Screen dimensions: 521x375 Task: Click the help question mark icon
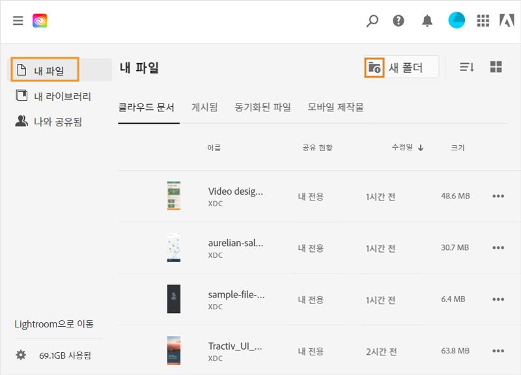pos(399,21)
